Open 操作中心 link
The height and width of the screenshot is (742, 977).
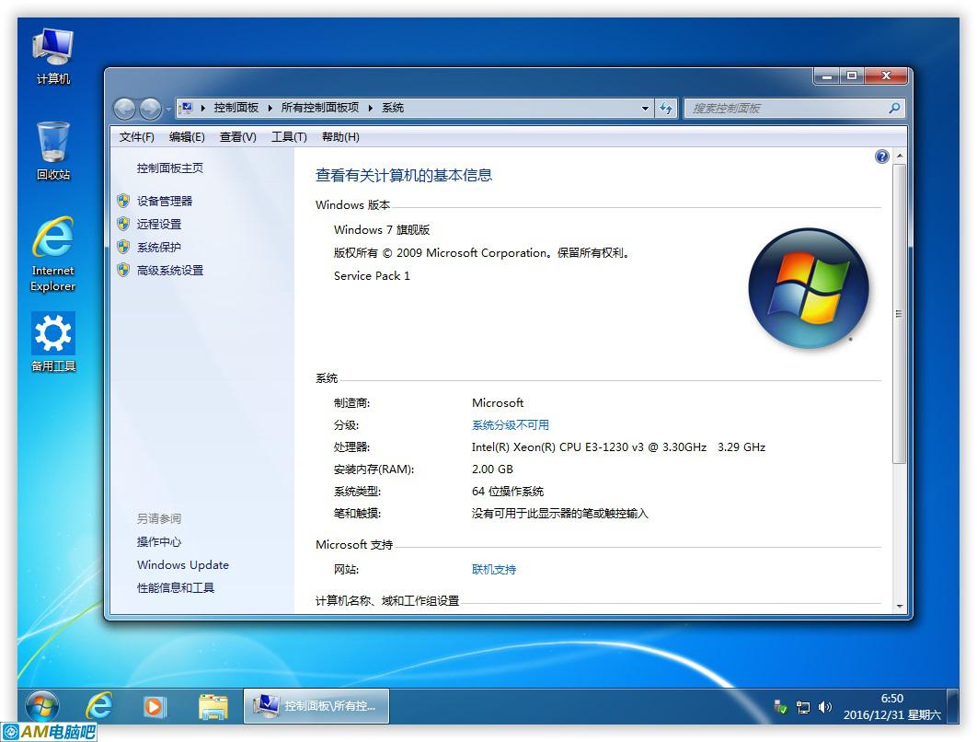click(159, 542)
